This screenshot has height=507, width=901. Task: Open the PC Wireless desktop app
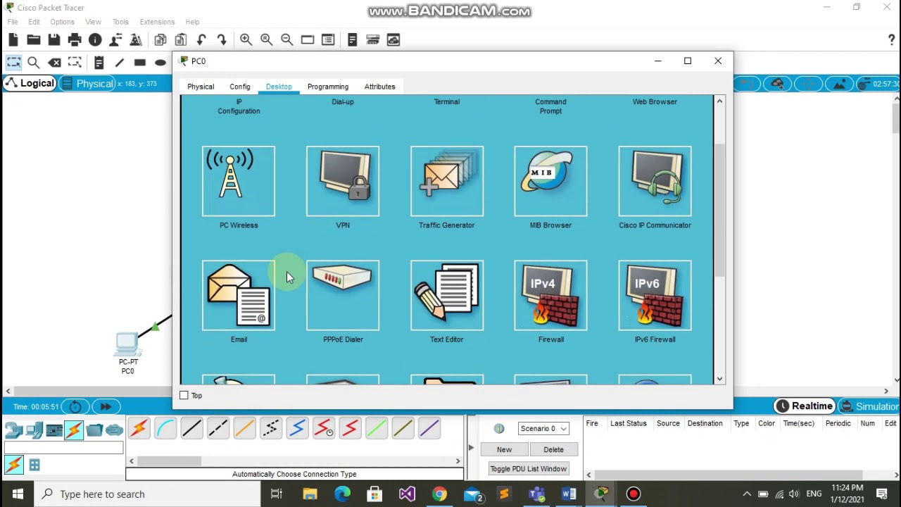point(239,181)
